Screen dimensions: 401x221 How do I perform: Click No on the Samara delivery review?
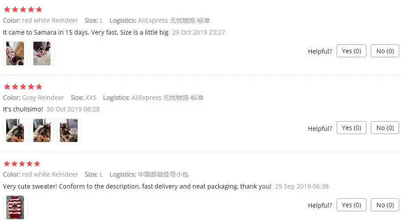click(385, 51)
